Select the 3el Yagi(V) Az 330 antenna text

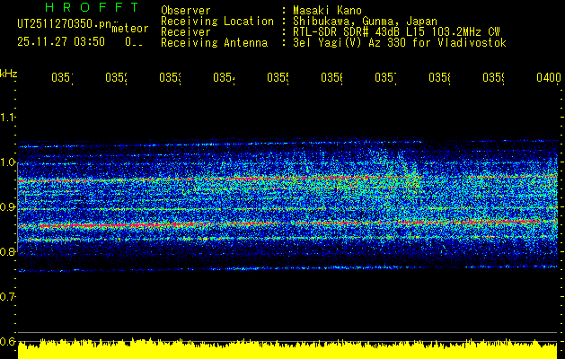click(x=400, y=43)
